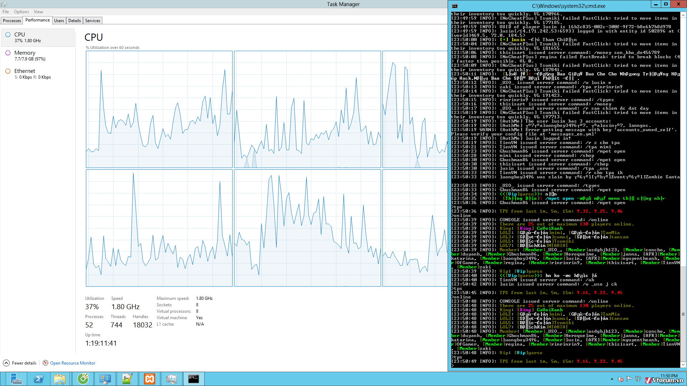Open XAMPP control panel taskbar icon
Viewport: 687px width, 386px height.
click(x=150, y=378)
